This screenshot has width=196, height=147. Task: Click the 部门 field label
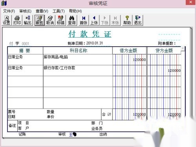(x=97, y=123)
